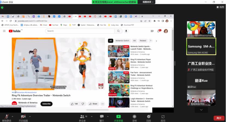Screen dimensions: 226x122
Task: Start recording with the record button
Action: click(134, 118)
